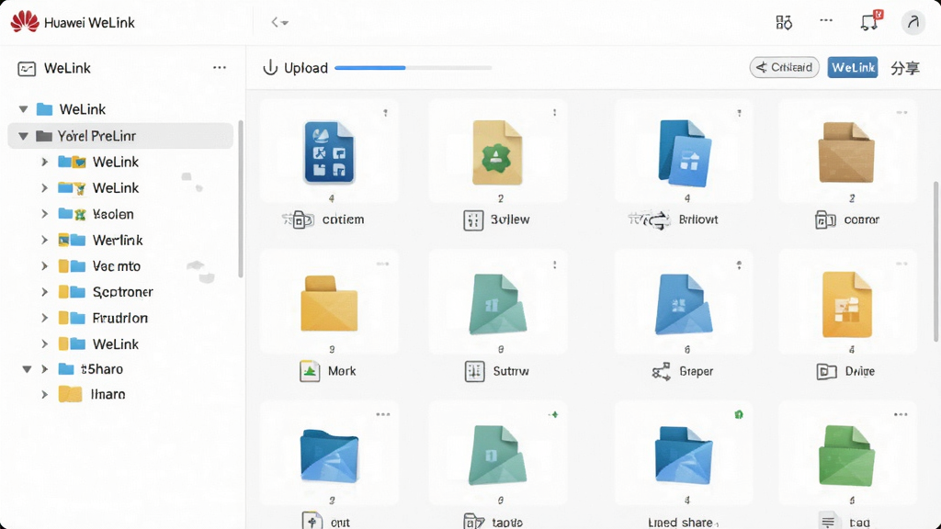Open the ont blue folder icon
941x529 pixels.
pos(330,456)
